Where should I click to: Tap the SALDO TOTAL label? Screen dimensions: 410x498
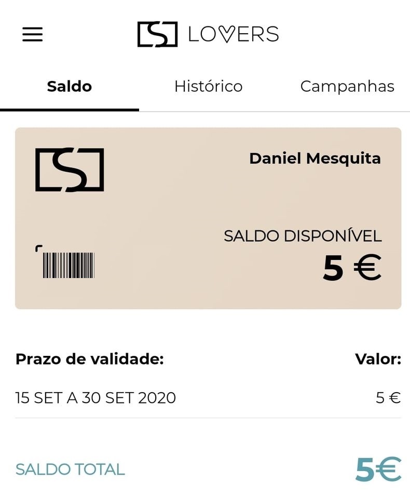[70, 469]
